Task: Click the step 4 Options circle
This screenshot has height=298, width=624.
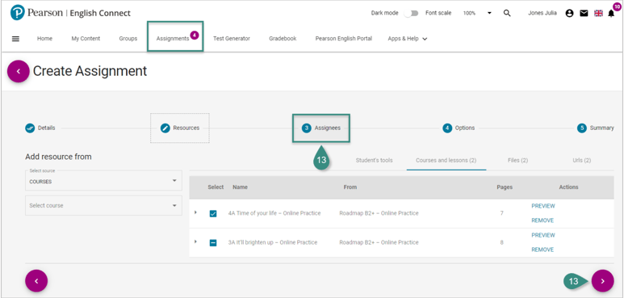Action: tap(447, 128)
